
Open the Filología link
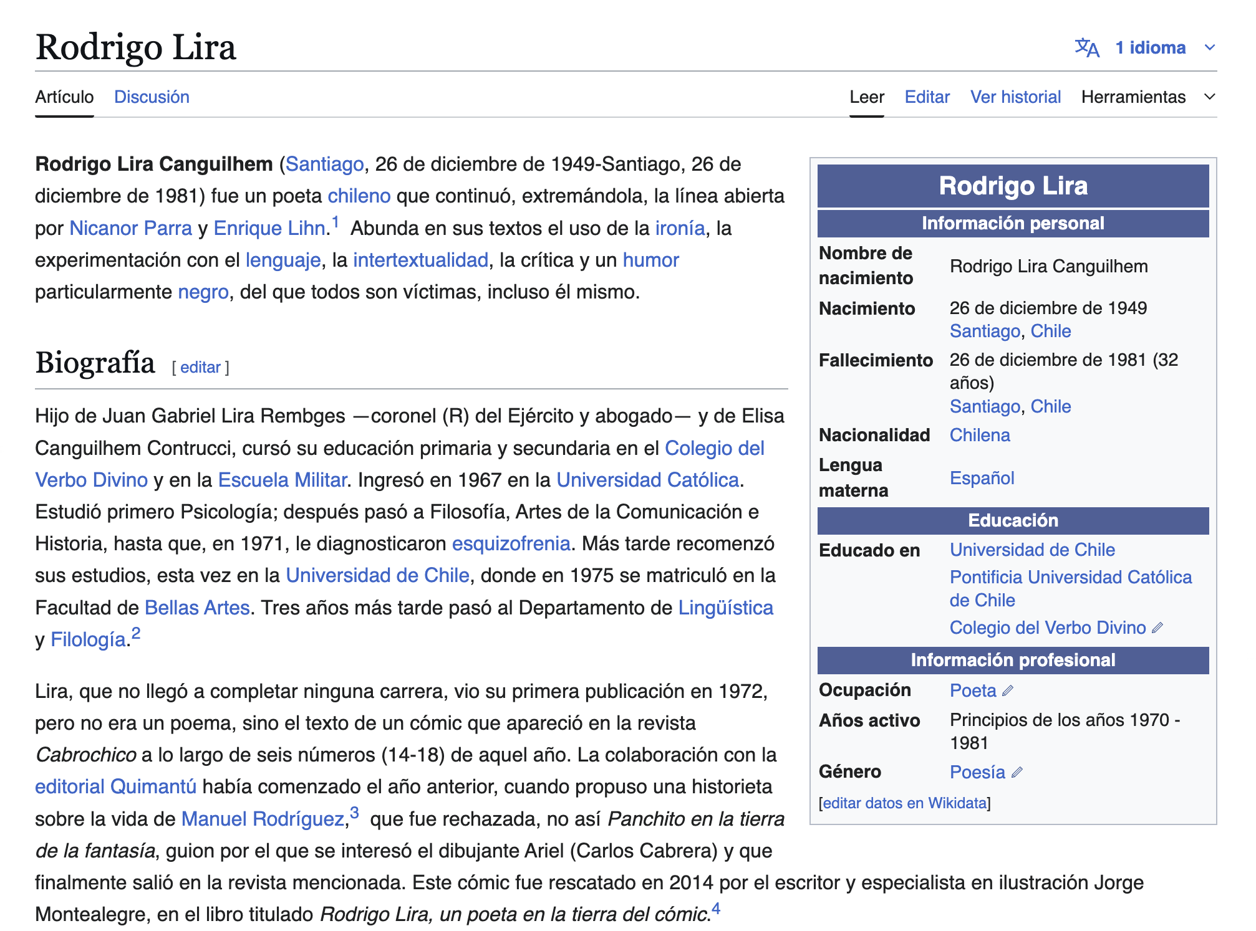click(x=88, y=640)
